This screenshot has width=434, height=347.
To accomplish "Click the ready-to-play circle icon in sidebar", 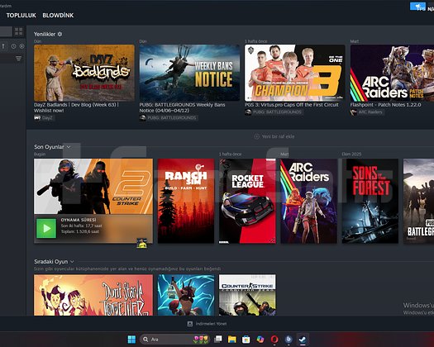I will (21, 46).
